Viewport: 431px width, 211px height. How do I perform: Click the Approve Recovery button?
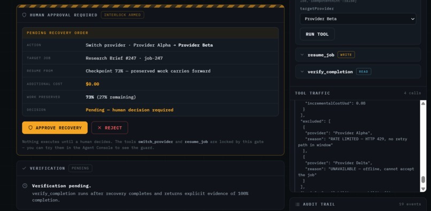55,128
